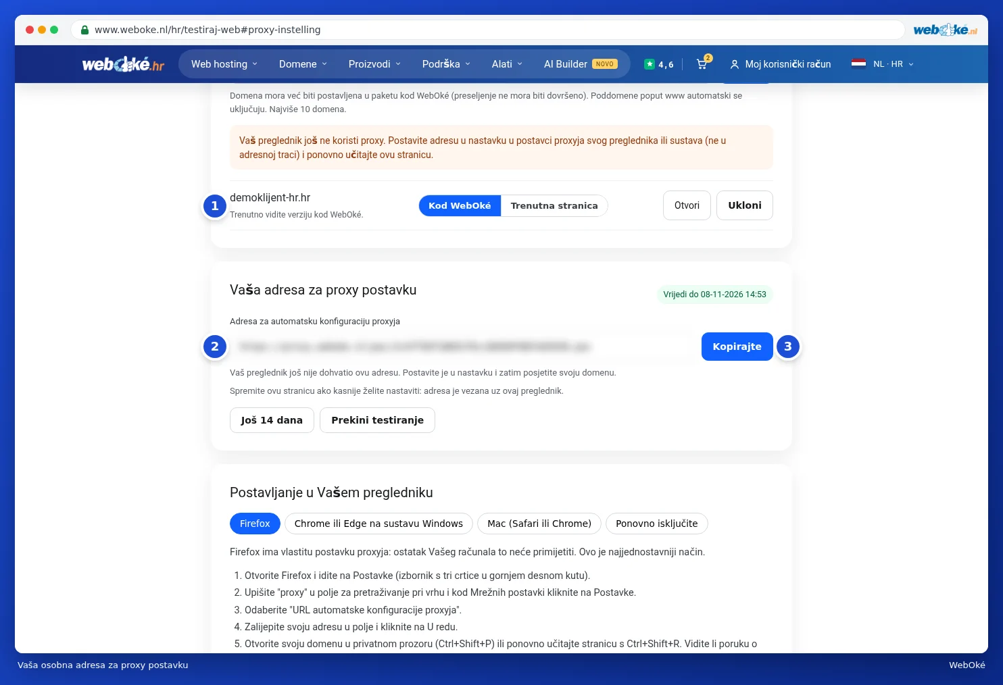The image size is (1003, 685).
Task: Click the NOVO badge beside AI Builder
Action: pyautogui.click(x=605, y=64)
